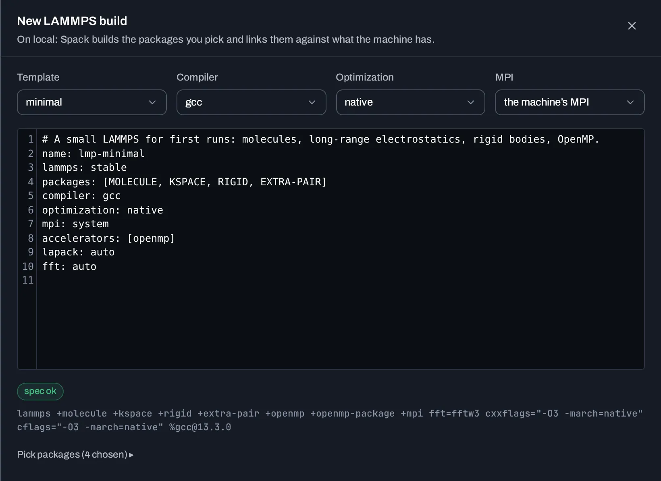661x481 pixels.
Task: Click editor line 'compiler: gcc'
Action: [x=81, y=196]
